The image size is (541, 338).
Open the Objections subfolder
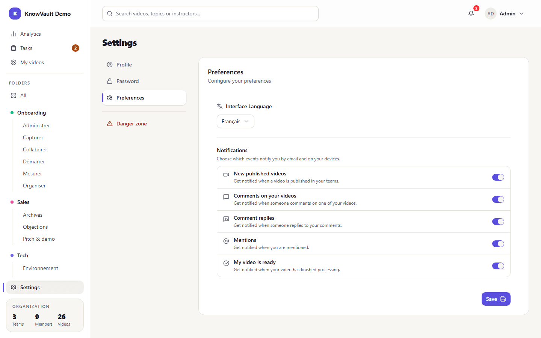(35, 227)
